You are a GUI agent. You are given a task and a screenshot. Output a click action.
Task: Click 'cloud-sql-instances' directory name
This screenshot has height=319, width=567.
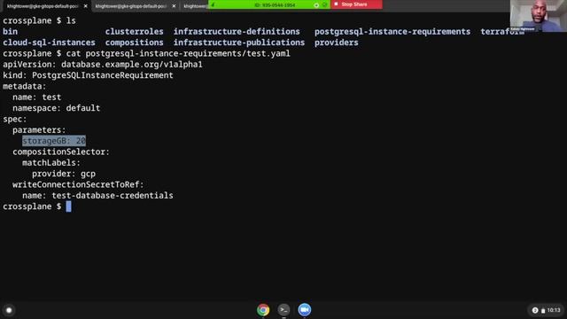point(49,43)
